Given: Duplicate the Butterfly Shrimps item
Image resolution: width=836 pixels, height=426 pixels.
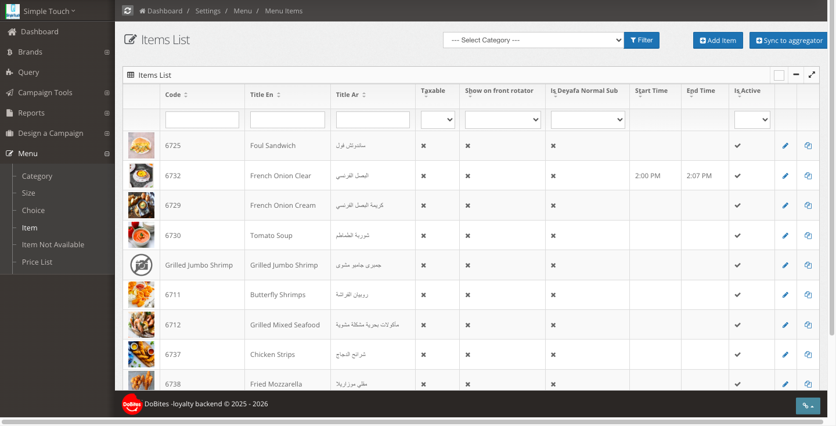Looking at the screenshot, I should click(808, 295).
